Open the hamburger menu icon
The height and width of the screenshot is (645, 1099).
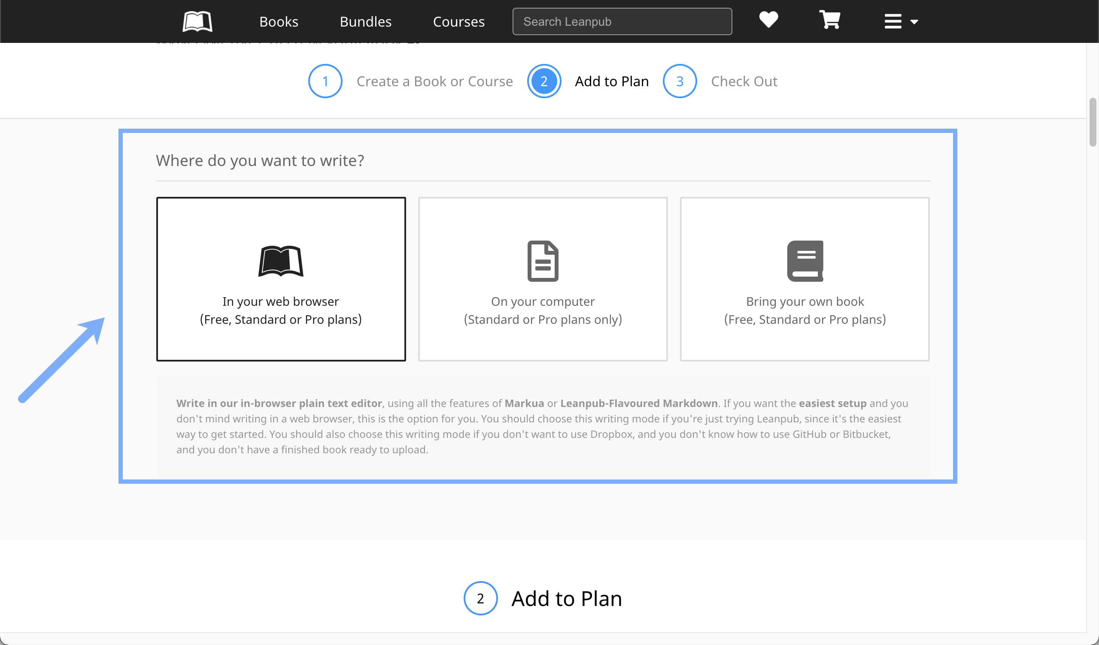click(x=893, y=21)
